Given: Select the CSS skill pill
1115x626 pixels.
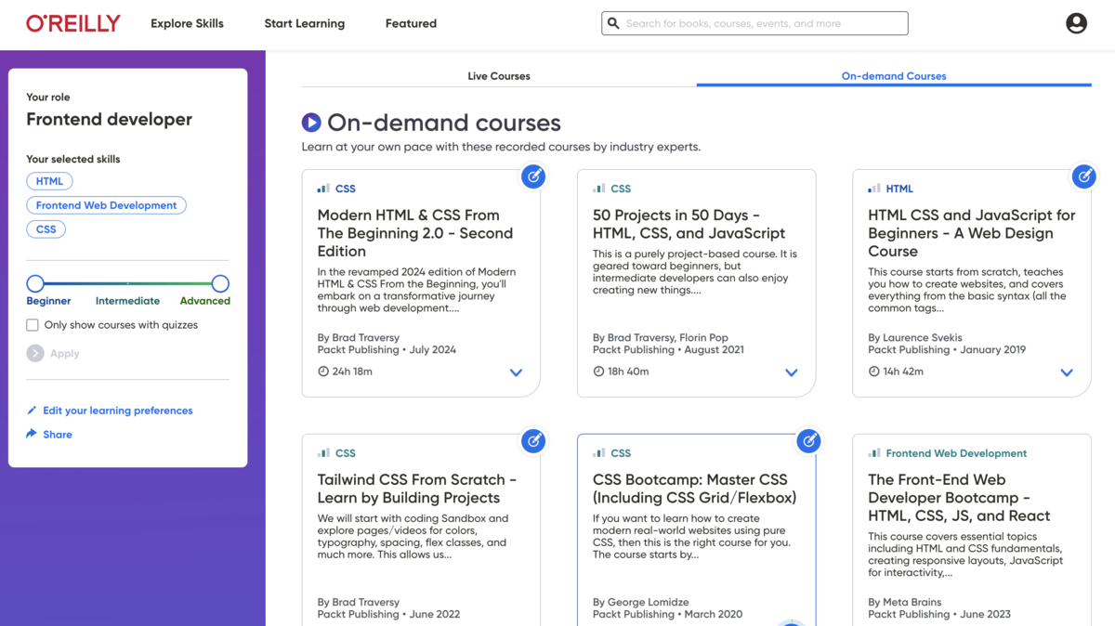Looking at the screenshot, I should 46,229.
